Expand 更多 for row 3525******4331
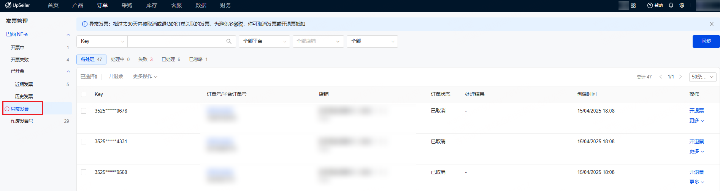Viewport: 720px width, 191px height. pyautogui.click(x=696, y=151)
